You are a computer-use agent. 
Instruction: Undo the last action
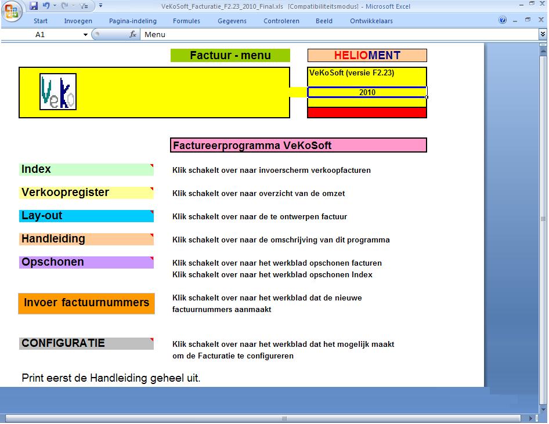pos(45,6)
